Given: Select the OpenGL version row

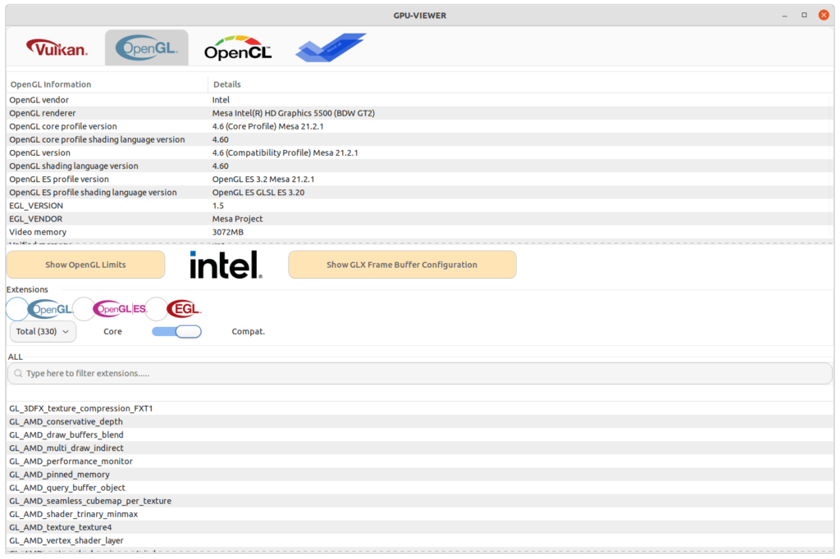Looking at the screenshot, I should [x=420, y=152].
